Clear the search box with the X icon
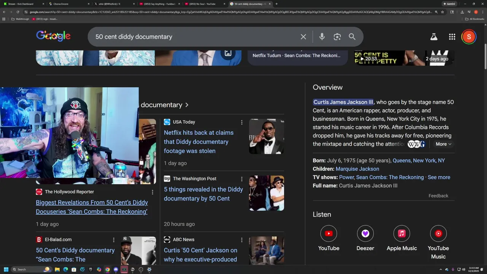This screenshot has height=274, width=487. (x=303, y=37)
